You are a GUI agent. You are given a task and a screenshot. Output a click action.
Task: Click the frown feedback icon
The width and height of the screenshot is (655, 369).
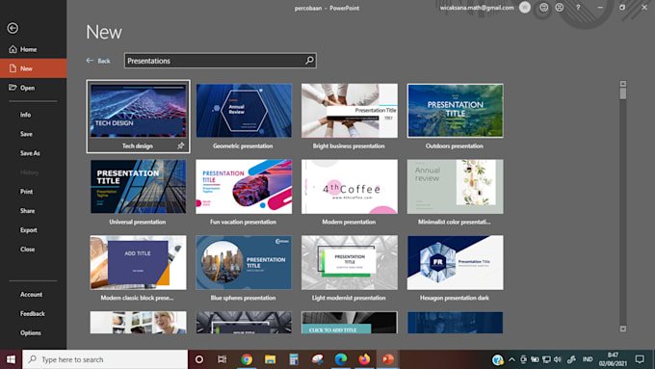point(560,8)
